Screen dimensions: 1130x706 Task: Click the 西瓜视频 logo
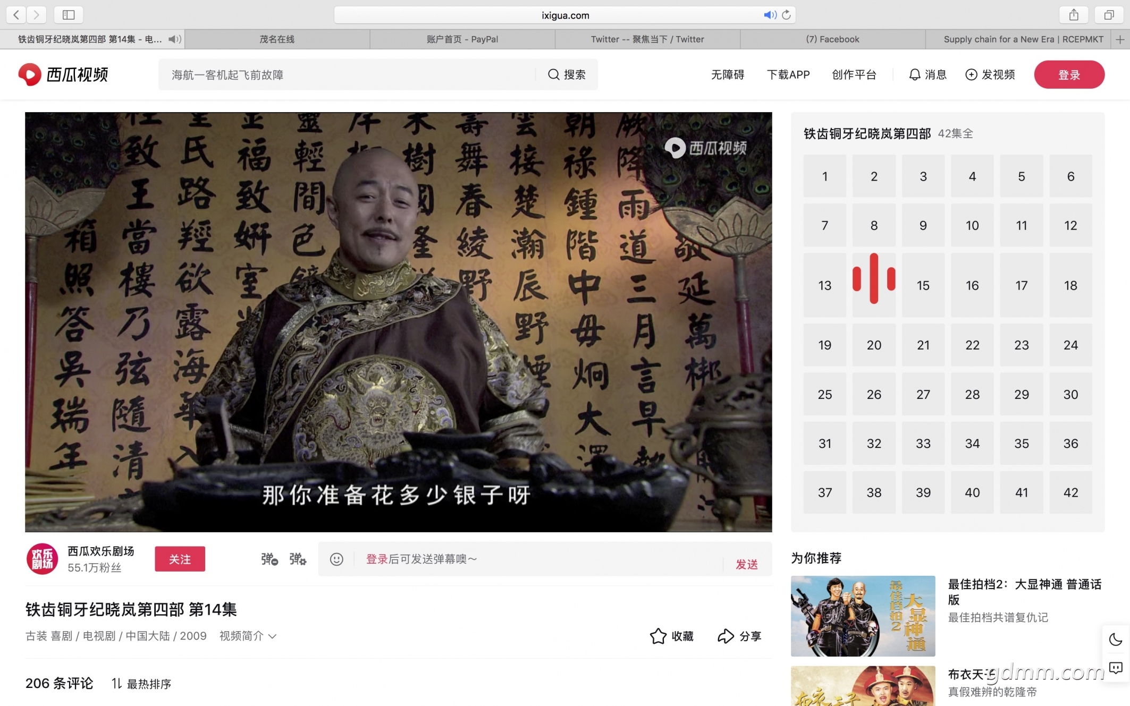coord(63,74)
